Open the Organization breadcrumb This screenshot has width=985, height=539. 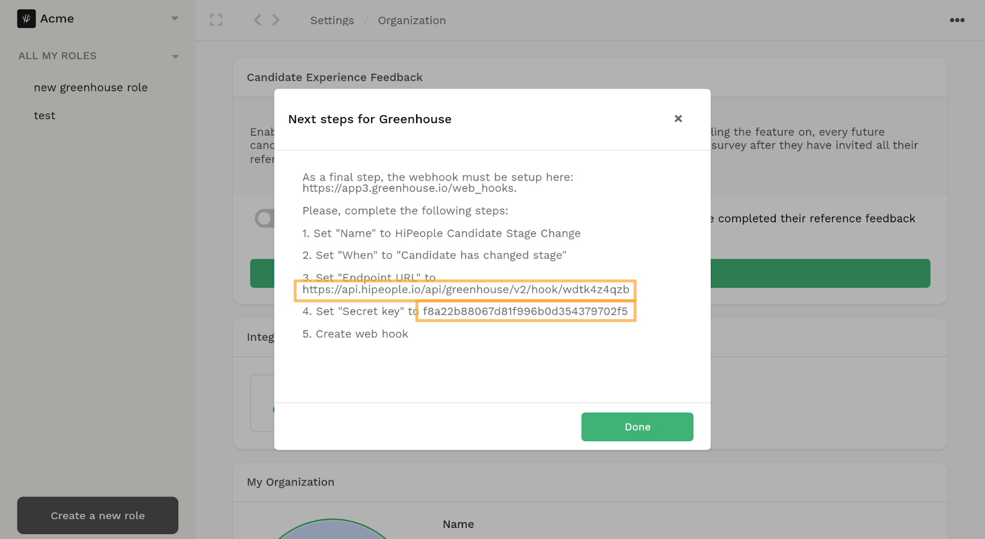coord(412,20)
